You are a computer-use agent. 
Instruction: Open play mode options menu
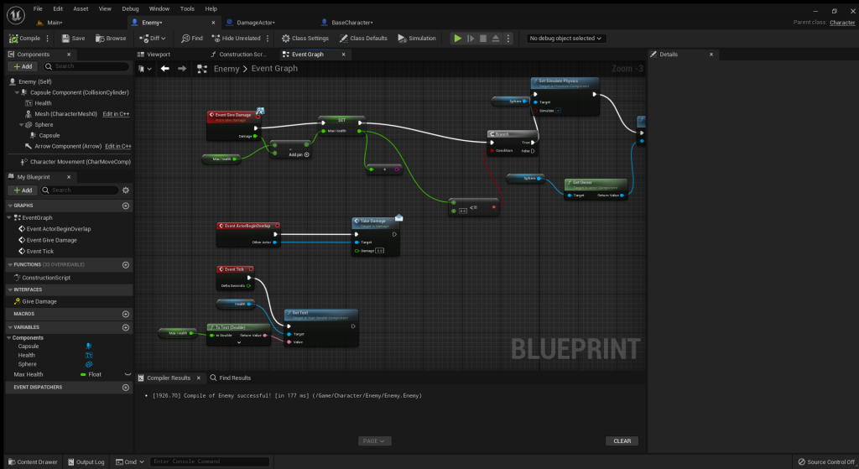pyautogui.click(x=508, y=39)
